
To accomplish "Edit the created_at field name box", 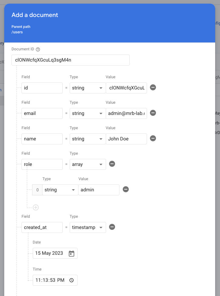I will [x=42, y=227].
